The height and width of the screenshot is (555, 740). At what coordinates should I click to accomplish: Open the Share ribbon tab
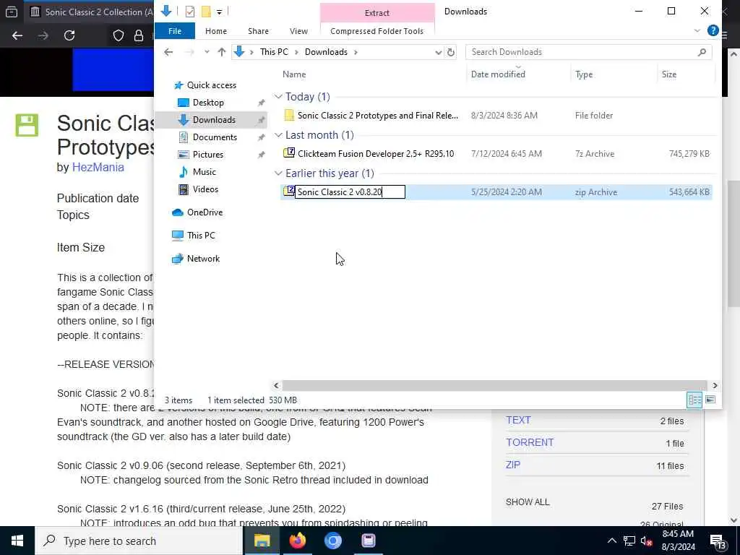(258, 31)
